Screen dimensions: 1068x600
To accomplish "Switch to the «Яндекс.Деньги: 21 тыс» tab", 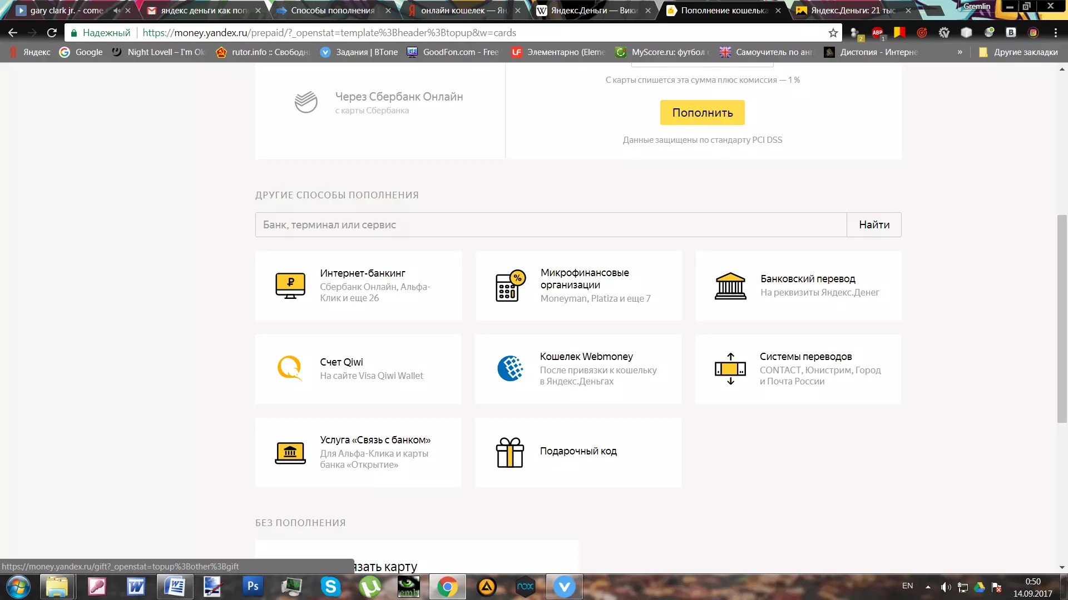I will coord(853,10).
